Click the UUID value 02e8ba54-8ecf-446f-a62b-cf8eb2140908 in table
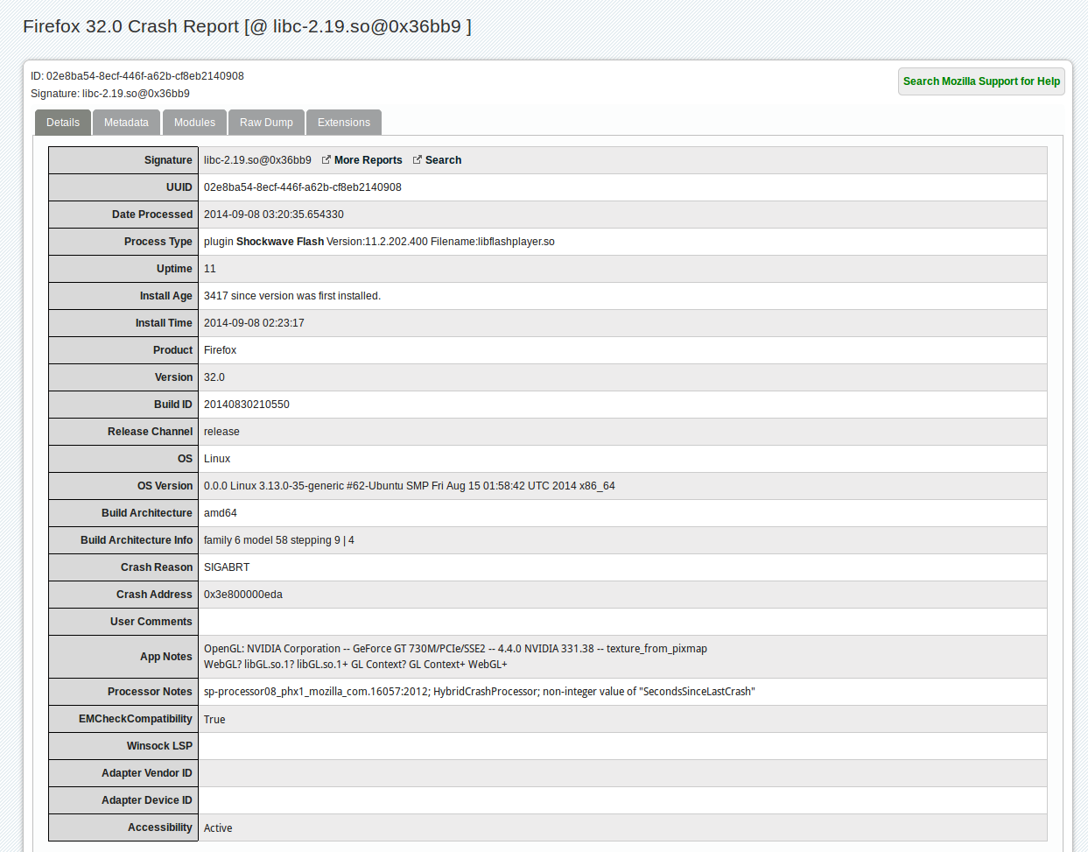This screenshot has width=1088, height=852. point(303,187)
